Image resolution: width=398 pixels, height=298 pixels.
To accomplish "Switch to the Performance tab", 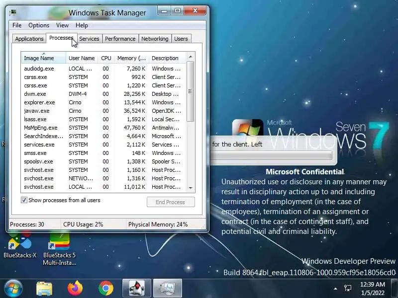I will [120, 39].
